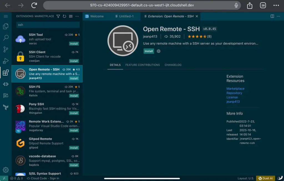Click Cloud Code - Sign in status item
Image resolution: width=284 pixels, height=181 pixels.
pos(43,178)
